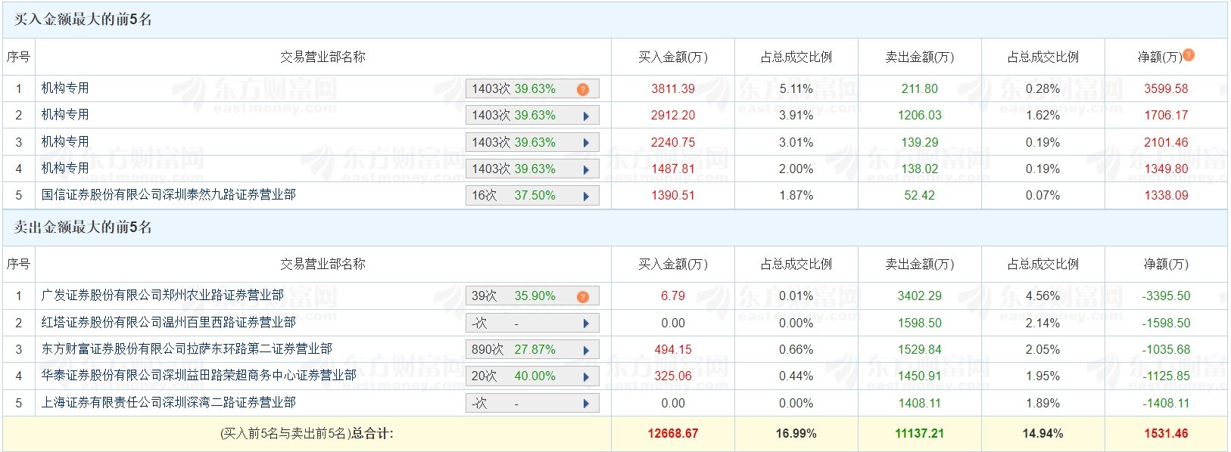Click first 机构专用 name in buy table

(x=65, y=88)
